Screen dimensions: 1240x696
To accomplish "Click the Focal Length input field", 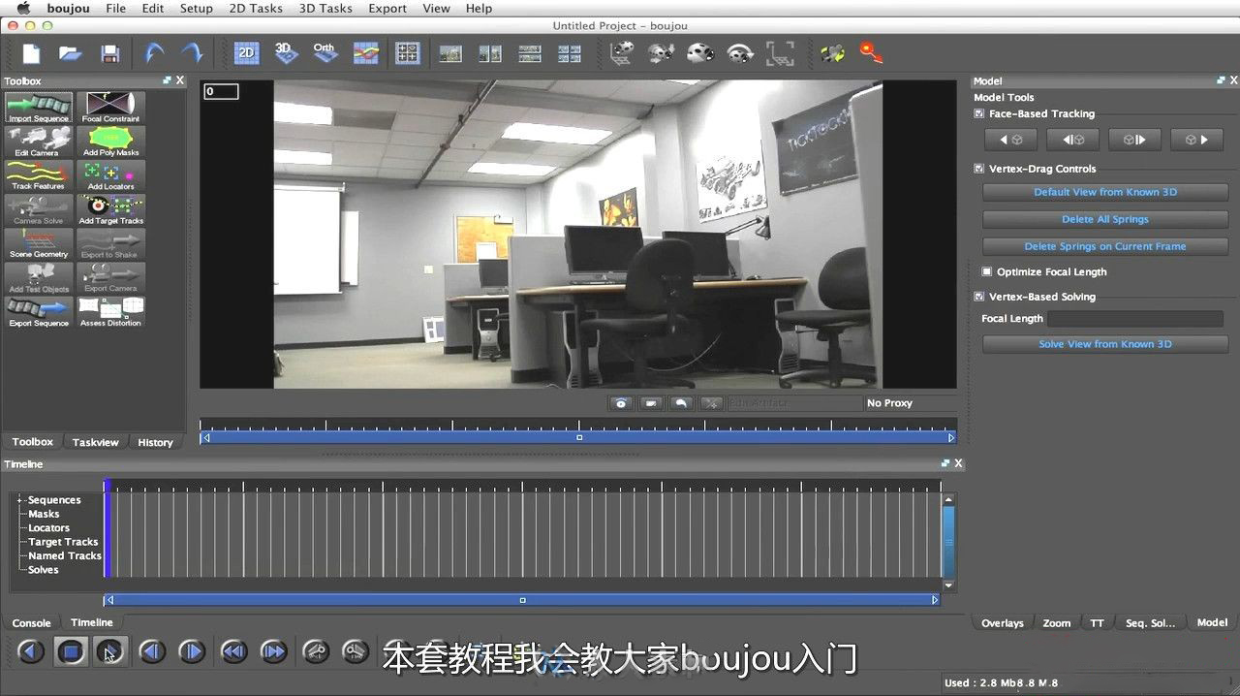I will [1135, 319].
